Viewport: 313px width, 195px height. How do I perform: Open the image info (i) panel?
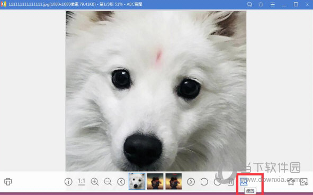click(x=68, y=182)
